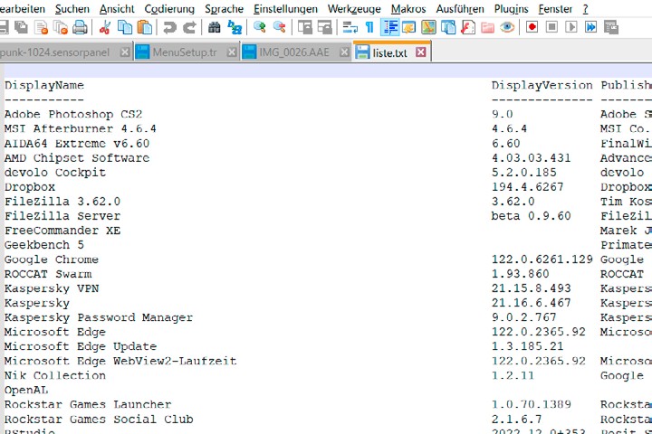
Task: Click the Paste clipboard icon
Action: tap(145, 28)
